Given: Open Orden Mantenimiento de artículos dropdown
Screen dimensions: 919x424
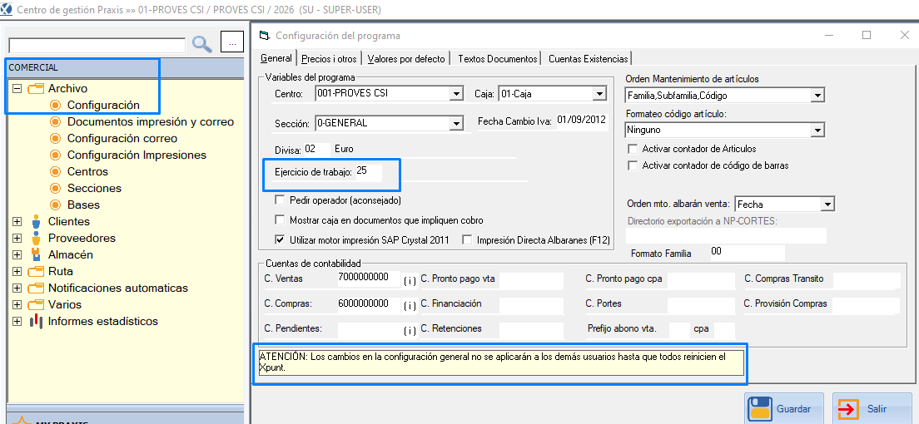Looking at the screenshot, I should [818, 95].
